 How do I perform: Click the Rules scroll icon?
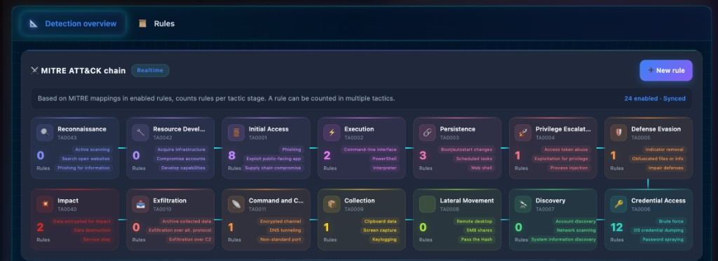[x=142, y=24]
